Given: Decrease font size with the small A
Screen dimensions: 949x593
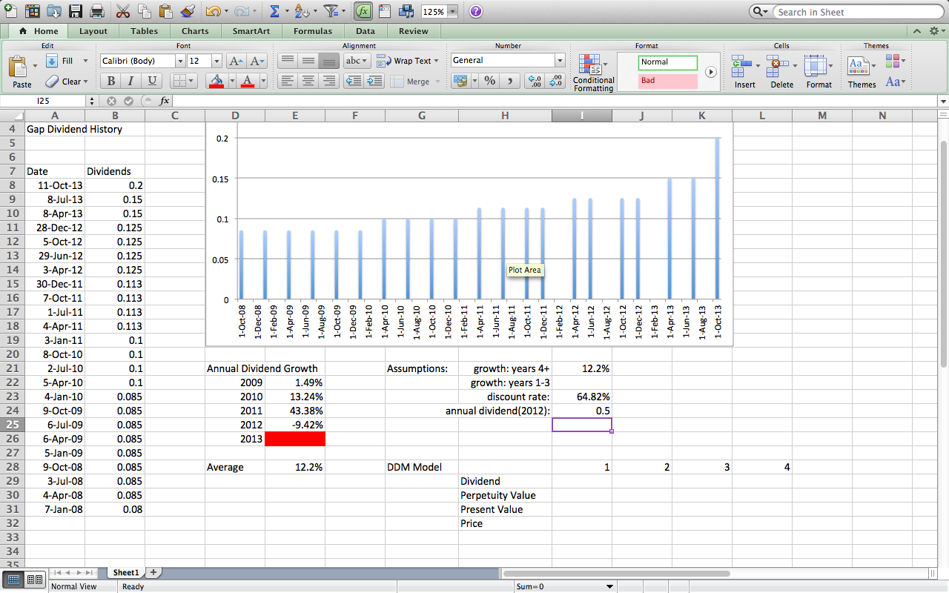Looking at the screenshot, I should point(257,62).
